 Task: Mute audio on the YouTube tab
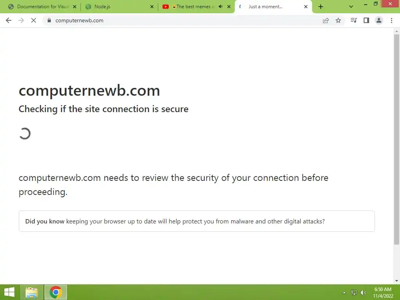coord(221,7)
